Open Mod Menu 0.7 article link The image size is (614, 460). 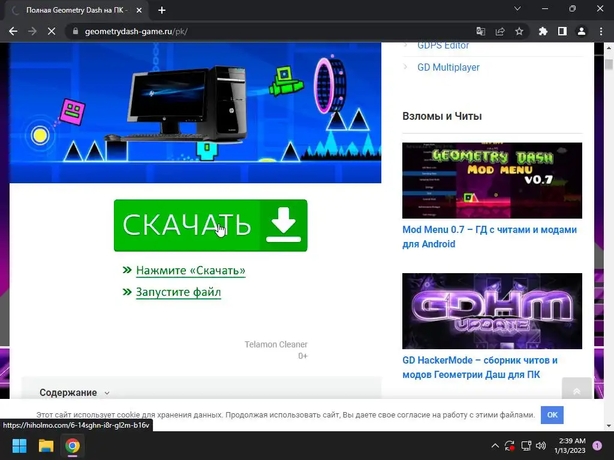pyautogui.click(x=489, y=237)
